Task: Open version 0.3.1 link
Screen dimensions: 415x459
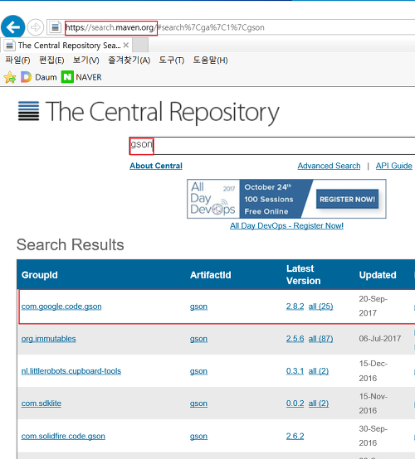Action: tap(295, 371)
